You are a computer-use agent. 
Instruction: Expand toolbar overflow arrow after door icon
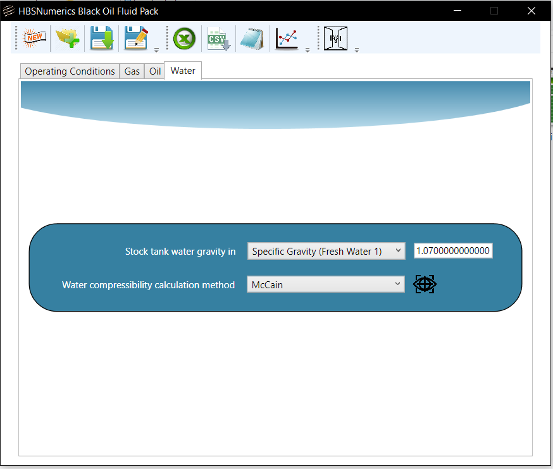[357, 50]
